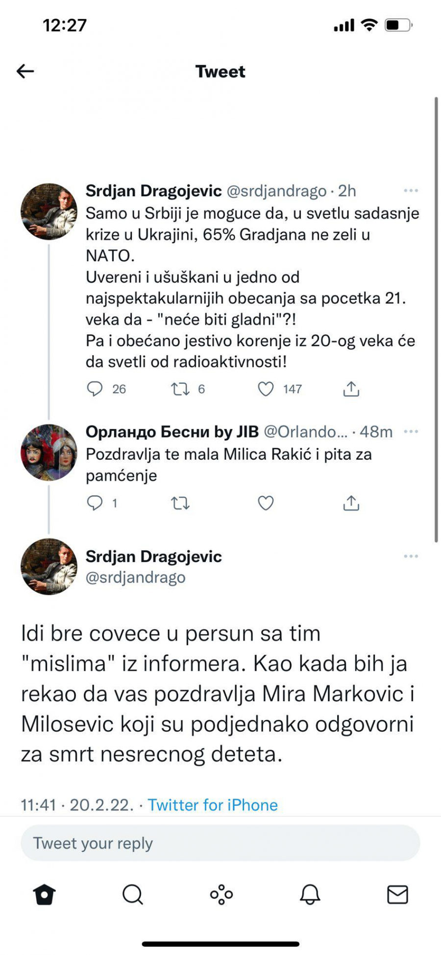Open more options for the main tweet
Viewport: 441px width, 955px height.
tap(411, 556)
